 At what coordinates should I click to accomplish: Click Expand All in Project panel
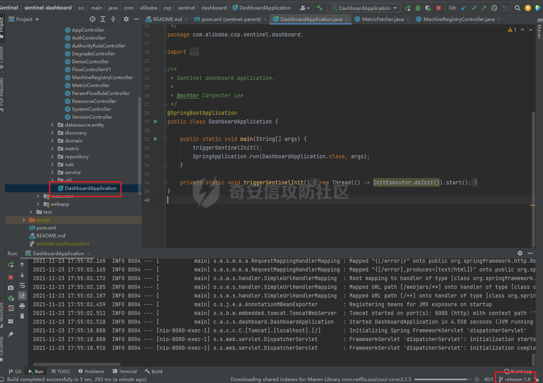click(x=103, y=19)
